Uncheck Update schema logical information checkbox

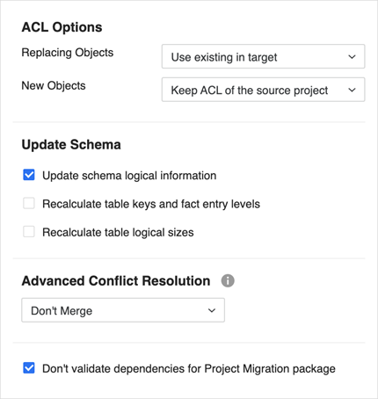pos(29,175)
